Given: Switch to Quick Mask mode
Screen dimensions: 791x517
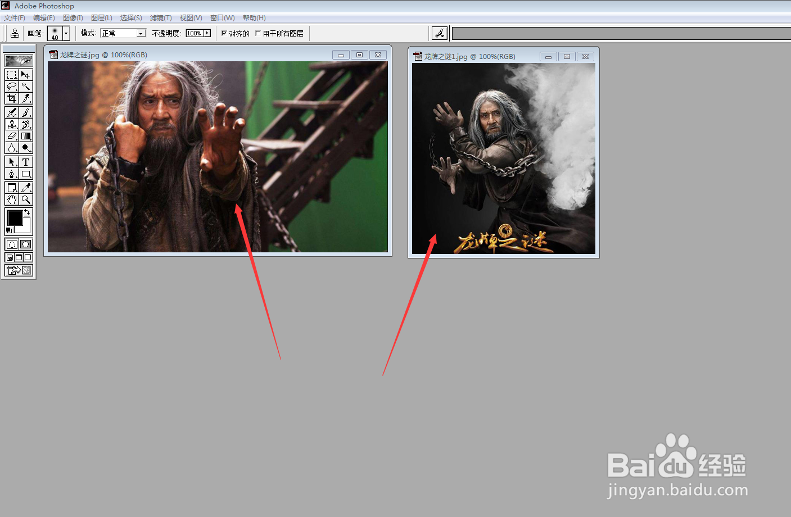Looking at the screenshot, I should pyautogui.click(x=26, y=244).
